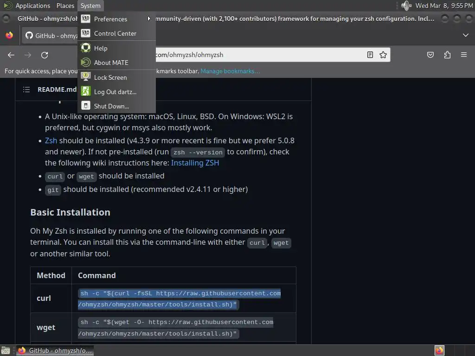Reload the current page
The width and height of the screenshot is (475, 356).
[45, 55]
